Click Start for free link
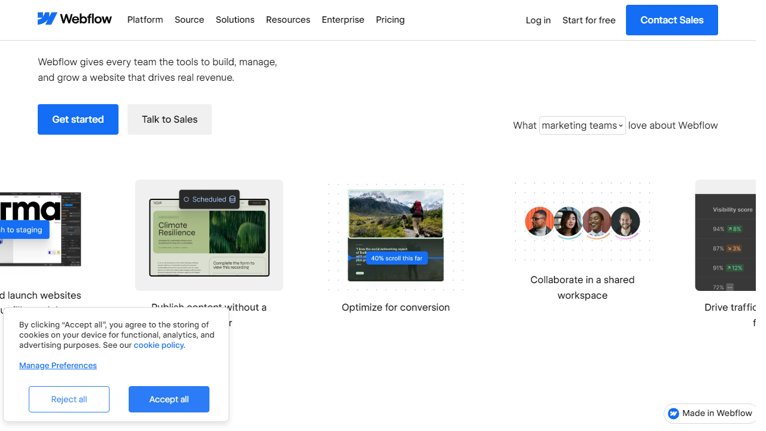The width and height of the screenshot is (766, 431). coord(589,20)
